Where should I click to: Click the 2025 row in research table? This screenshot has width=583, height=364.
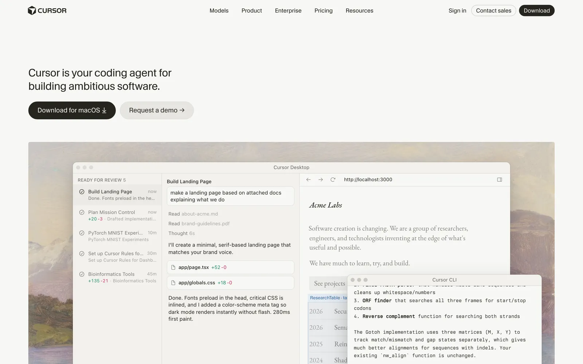click(328, 344)
